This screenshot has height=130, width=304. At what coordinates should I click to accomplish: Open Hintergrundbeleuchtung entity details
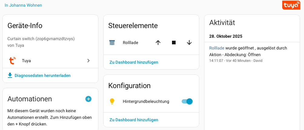(146, 101)
